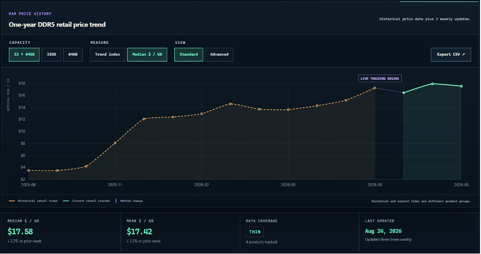Switch measure to Trend index
Viewport: 481px width, 254px height.
(x=107, y=55)
